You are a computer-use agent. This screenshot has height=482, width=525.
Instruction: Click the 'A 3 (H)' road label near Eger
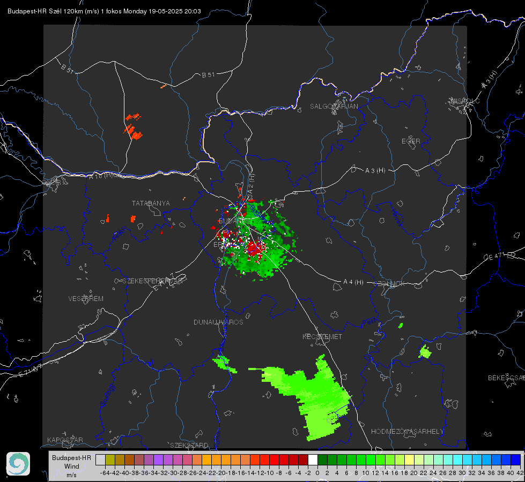[375, 171]
